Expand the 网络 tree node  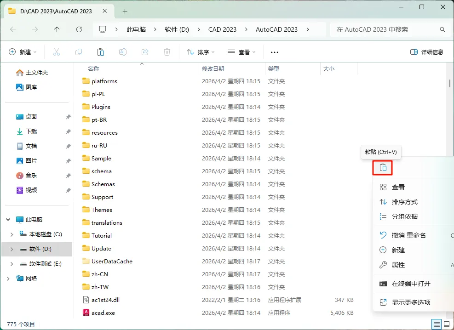(x=8, y=279)
